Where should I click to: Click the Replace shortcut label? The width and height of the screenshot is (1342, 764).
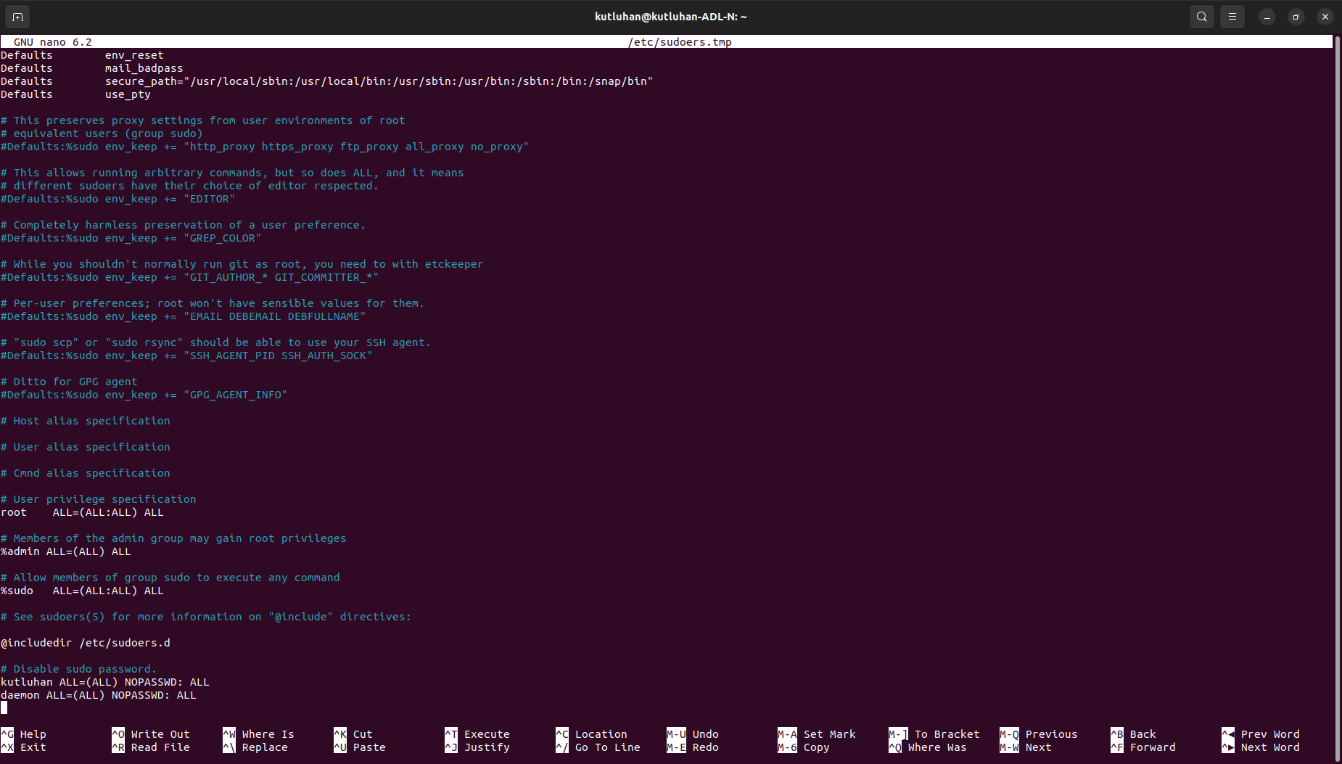(264, 747)
